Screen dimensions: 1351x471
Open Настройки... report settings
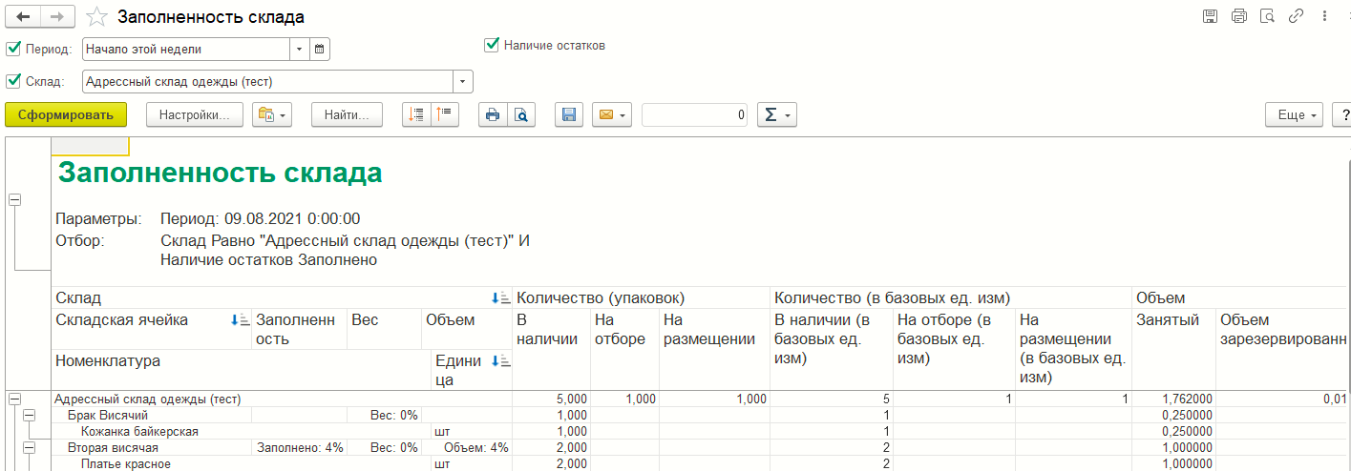[195, 114]
